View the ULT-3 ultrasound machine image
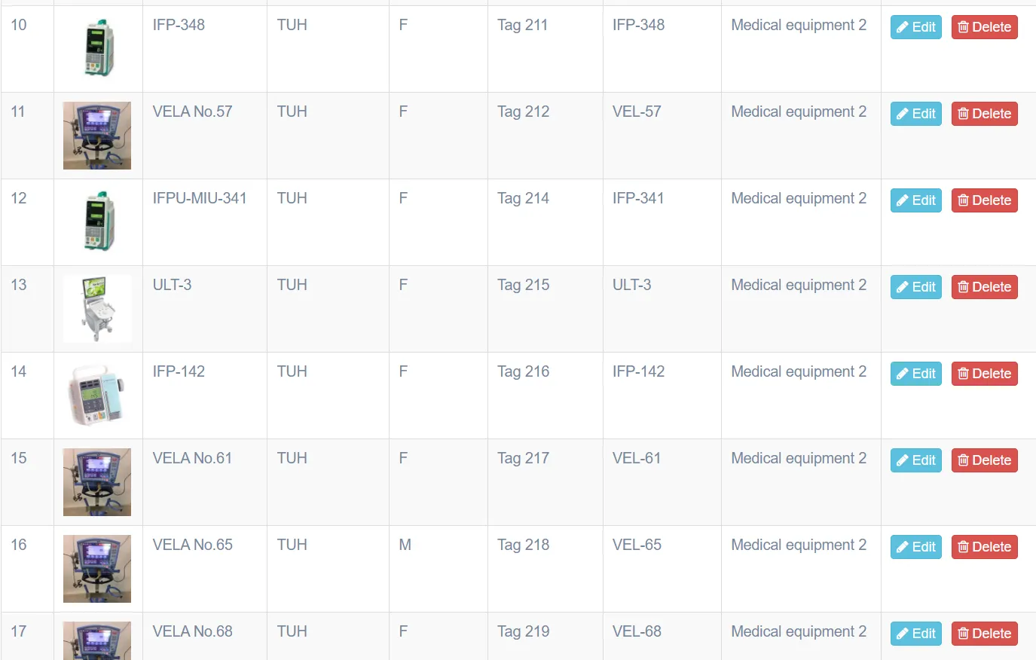 click(x=97, y=309)
